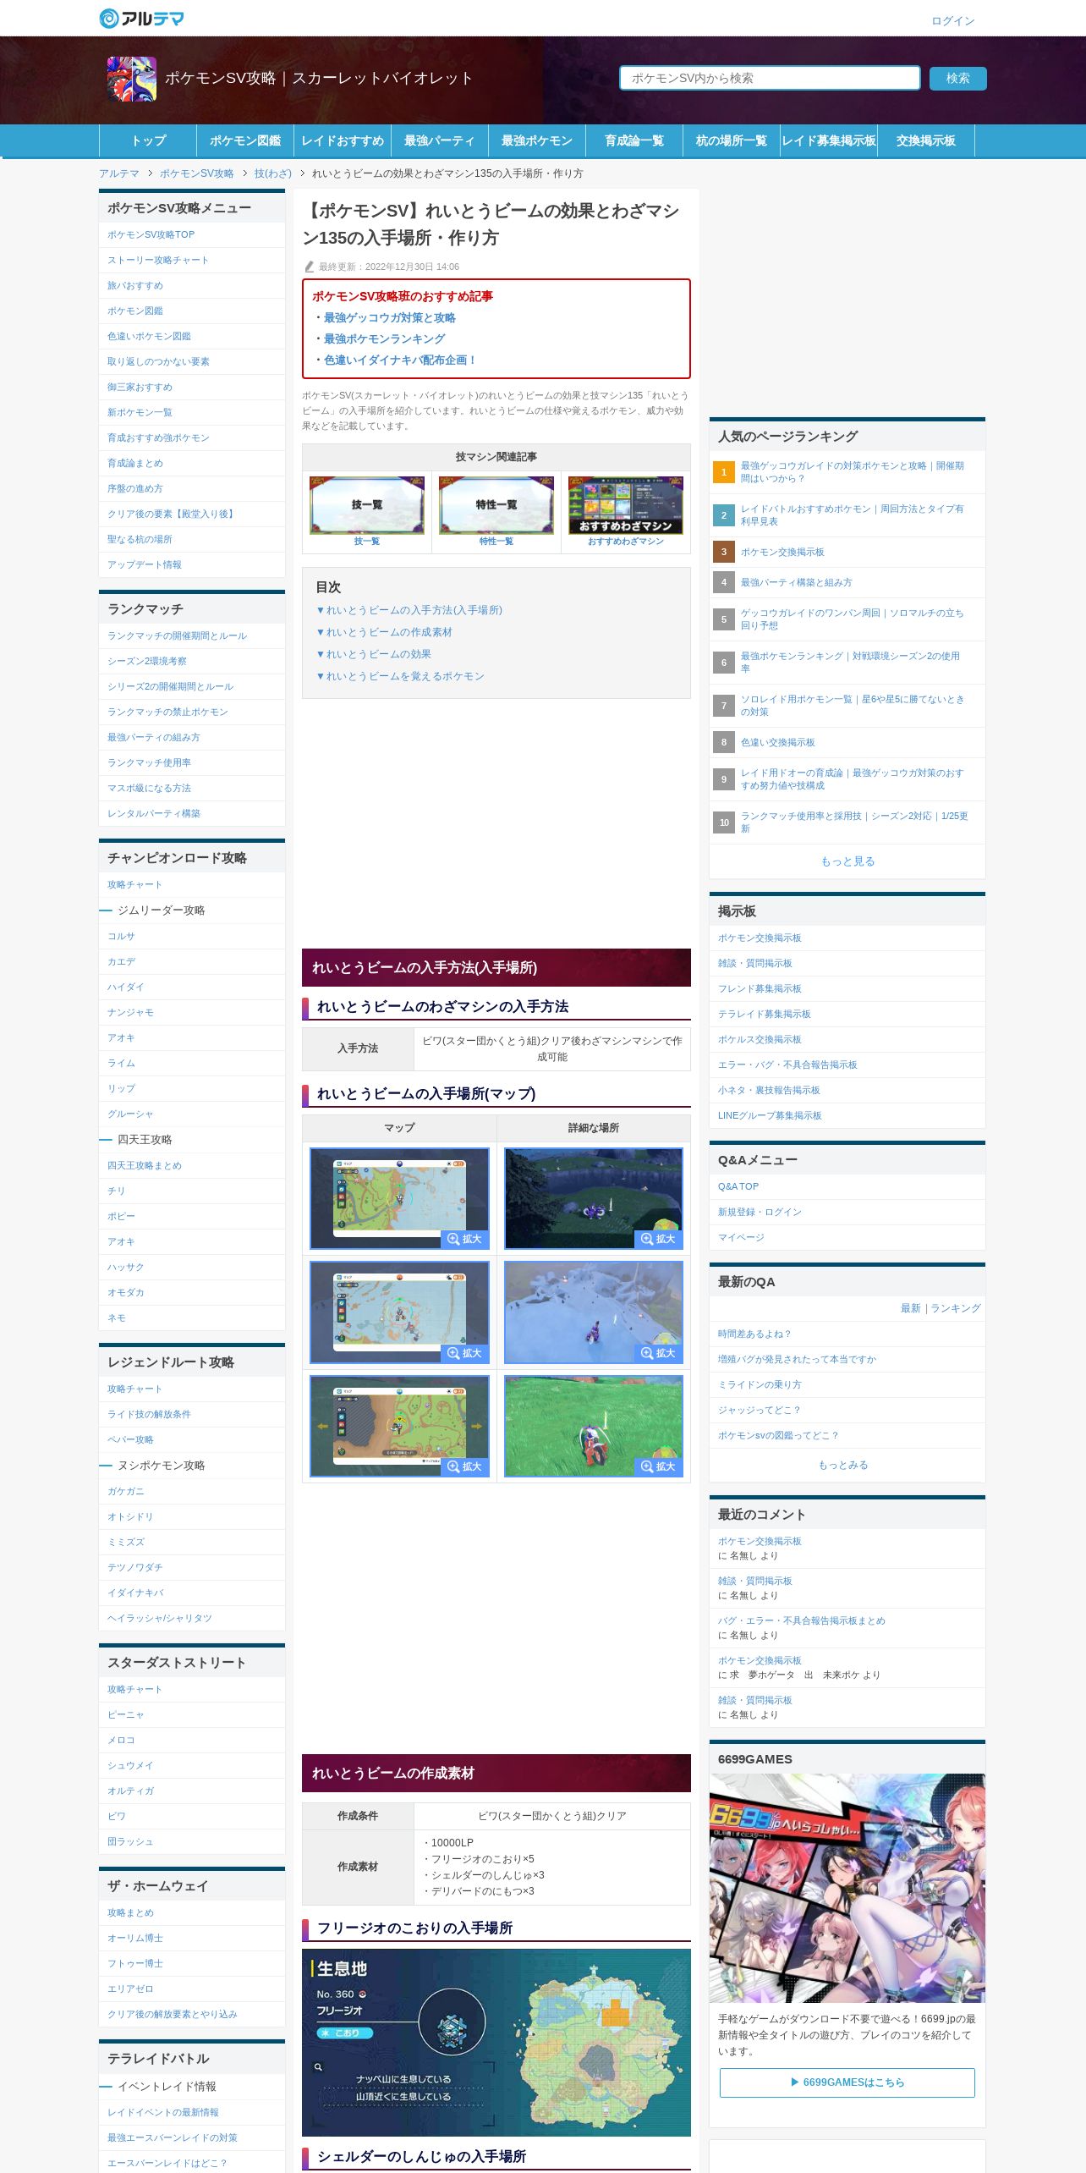Click the 技(わざ) breadcrumb link
This screenshot has width=1086, height=2173.
point(272,173)
